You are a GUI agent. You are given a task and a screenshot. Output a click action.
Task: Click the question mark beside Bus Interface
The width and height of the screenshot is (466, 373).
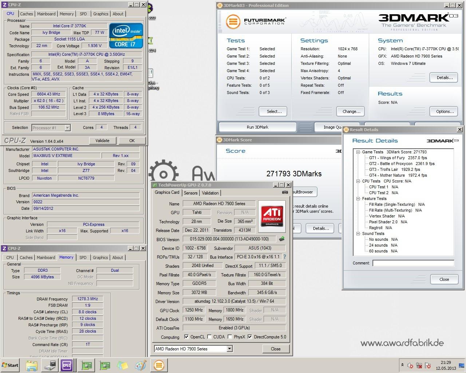[284, 257]
